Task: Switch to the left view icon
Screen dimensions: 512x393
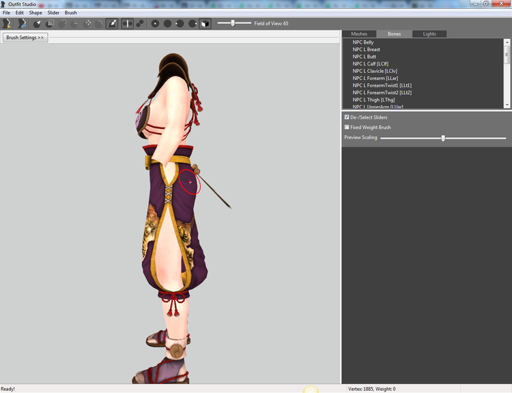Action: [x=180, y=23]
